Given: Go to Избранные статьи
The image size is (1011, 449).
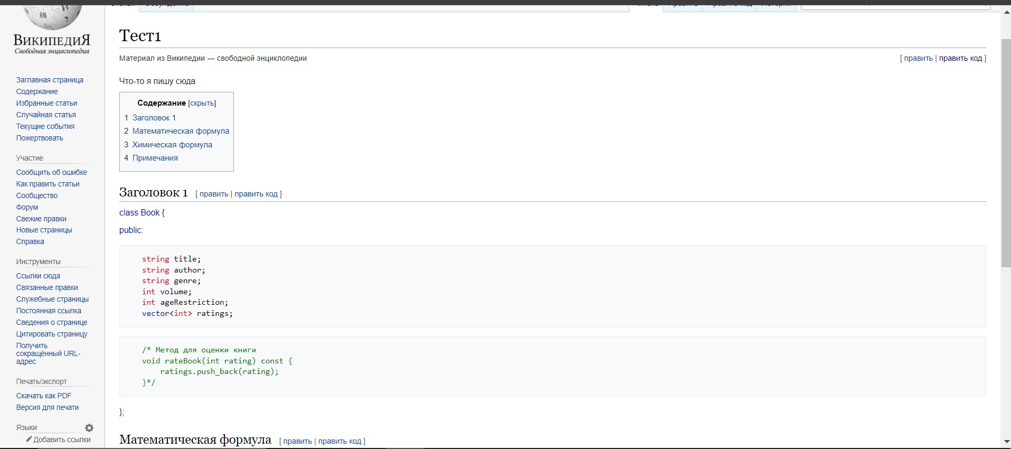Looking at the screenshot, I should click(46, 103).
